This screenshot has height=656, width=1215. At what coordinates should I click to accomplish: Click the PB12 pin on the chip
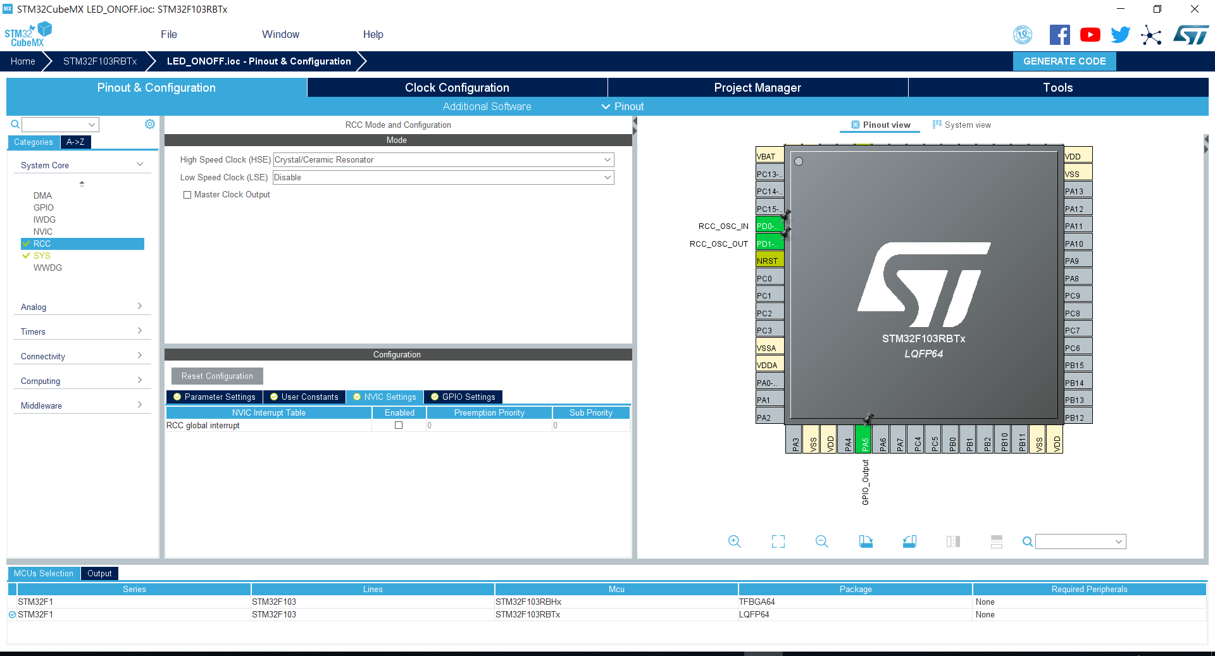pos(1078,418)
